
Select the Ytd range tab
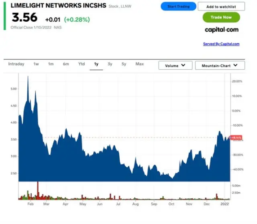pos(81,64)
